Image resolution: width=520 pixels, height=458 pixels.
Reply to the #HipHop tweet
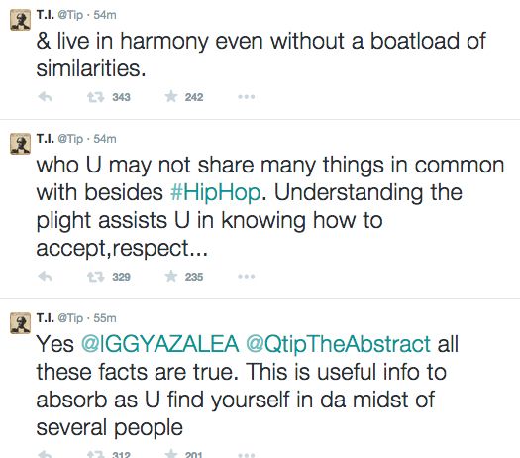46,277
